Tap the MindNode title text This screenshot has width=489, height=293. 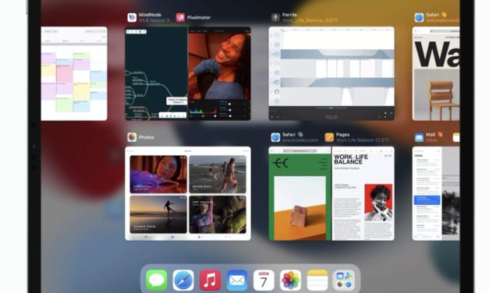click(x=150, y=15)
